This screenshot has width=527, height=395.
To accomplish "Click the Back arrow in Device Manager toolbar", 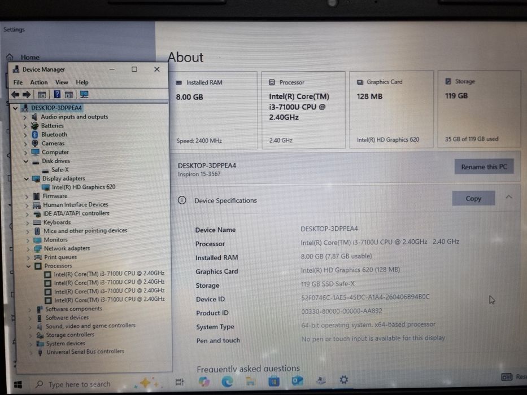I will coord(15,95).
